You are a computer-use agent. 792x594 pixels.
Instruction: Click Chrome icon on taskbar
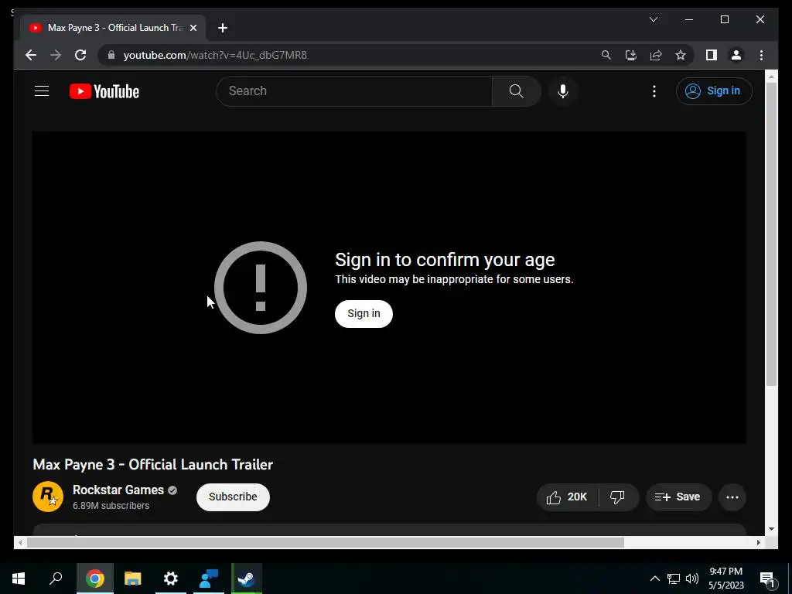point(95,579)
